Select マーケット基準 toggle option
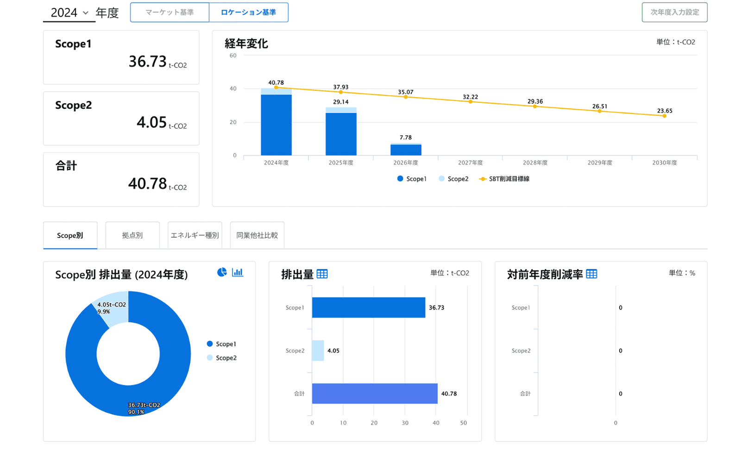This screenshot has width=741, height=457. 170,13
